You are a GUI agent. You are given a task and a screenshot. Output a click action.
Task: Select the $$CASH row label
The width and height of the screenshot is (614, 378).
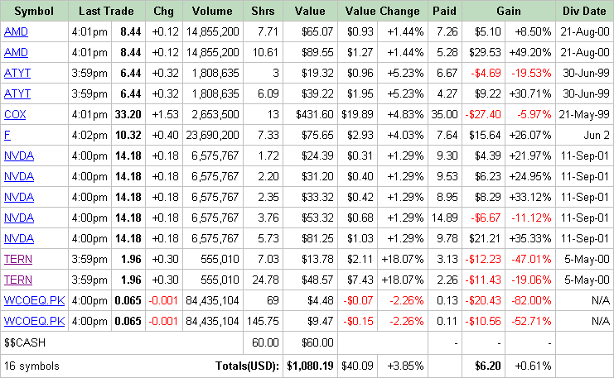tap(25, 342)
